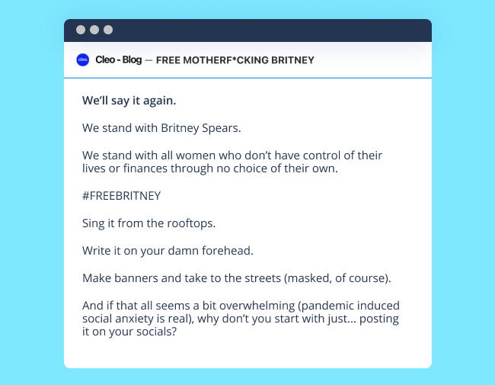Click the first gray window dot
Viewport: 495px width, 385px height.
[81, 30]
